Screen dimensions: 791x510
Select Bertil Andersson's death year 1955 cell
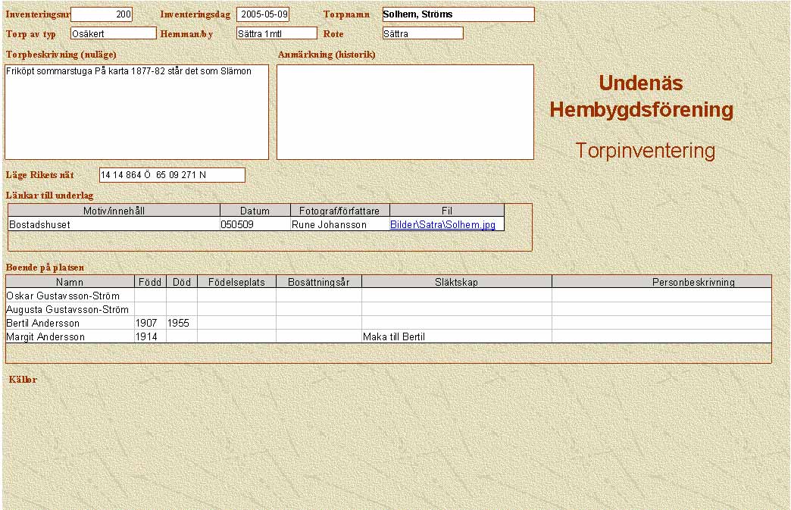(181, 324)
